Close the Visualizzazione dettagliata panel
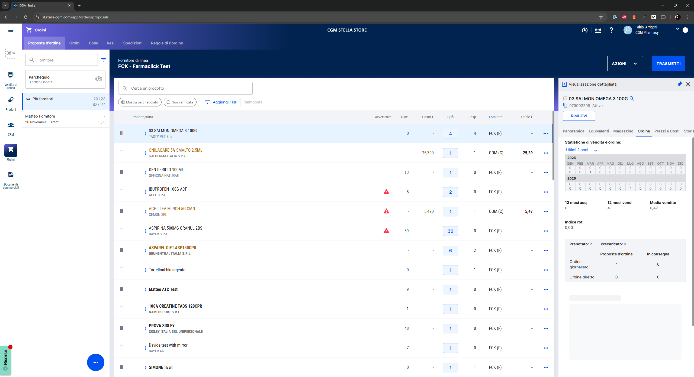 [x=688, y=84]
